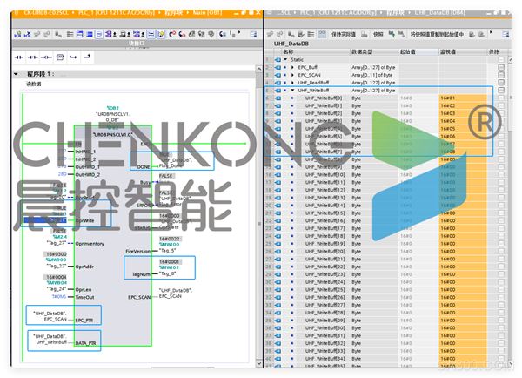Click the 监视值 column header
The width and height of the screenshot is (522, 378).
(448, 51)
